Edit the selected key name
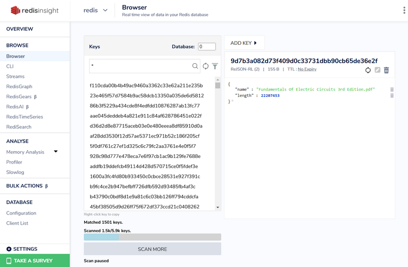Viewport: 408px width, 267px height. [x=377, y=70]
